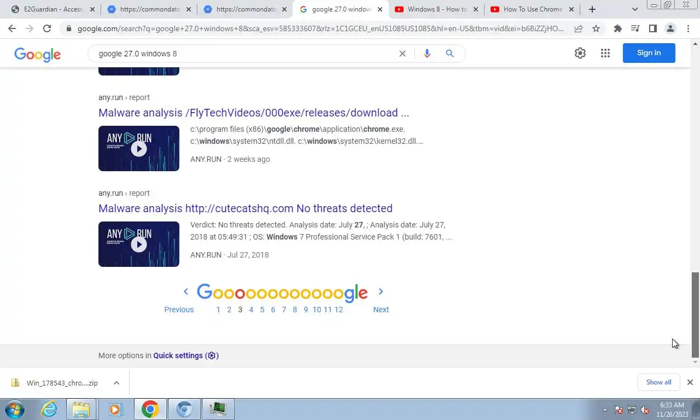Open the system monitor taskbar icon

(x=218, y=409)
